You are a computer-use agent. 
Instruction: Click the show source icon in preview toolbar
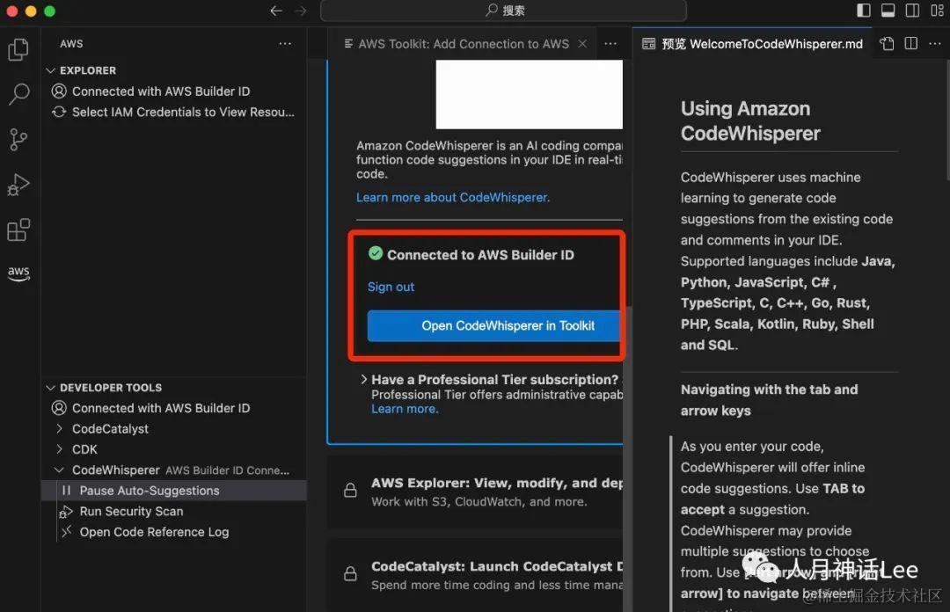coord(887,44)
